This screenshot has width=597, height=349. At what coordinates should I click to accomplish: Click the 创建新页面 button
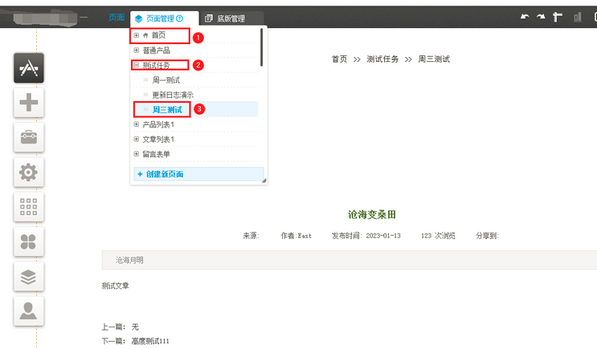(x=198, y=174)
